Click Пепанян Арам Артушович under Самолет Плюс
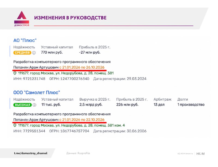218x167 pixels. (x=36, y=120)
